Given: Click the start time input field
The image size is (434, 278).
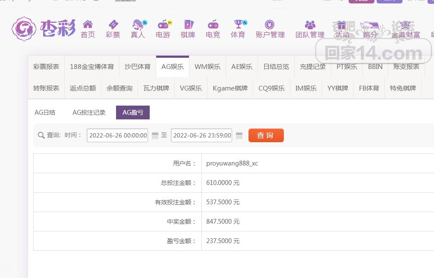Looking at the screenshot, I should 117,135.
